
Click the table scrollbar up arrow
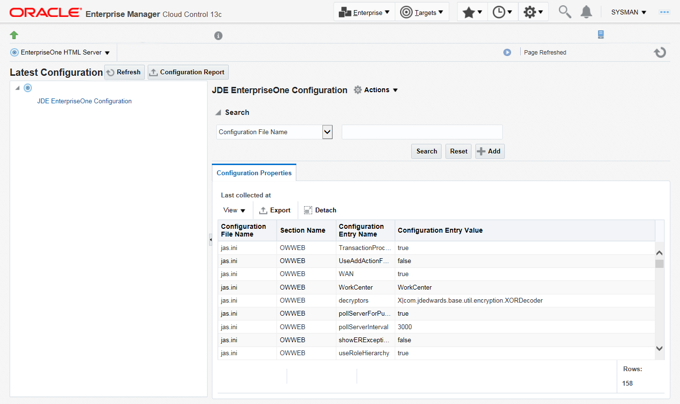(660, 252)
